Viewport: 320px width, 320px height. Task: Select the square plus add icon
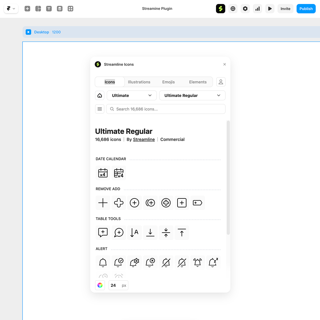(182, 203)
